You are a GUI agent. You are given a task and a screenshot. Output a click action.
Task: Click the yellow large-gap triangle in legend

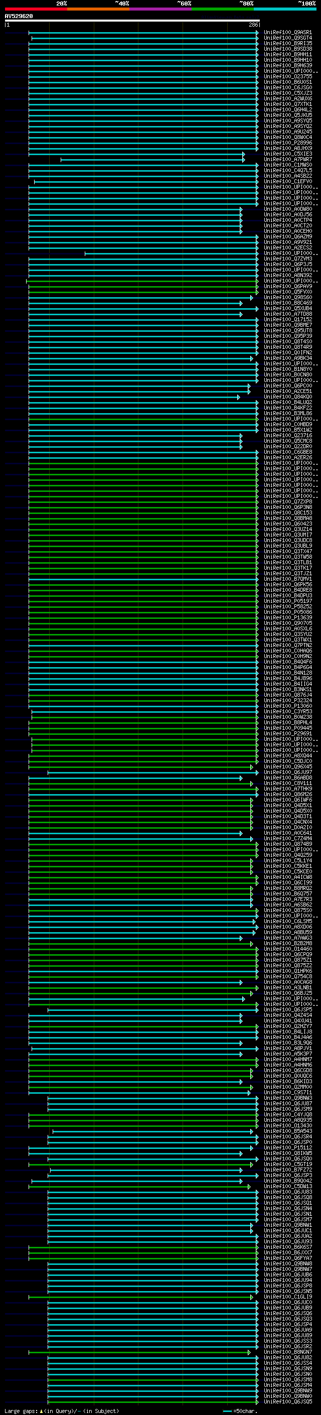click(x=42, y=1411)
